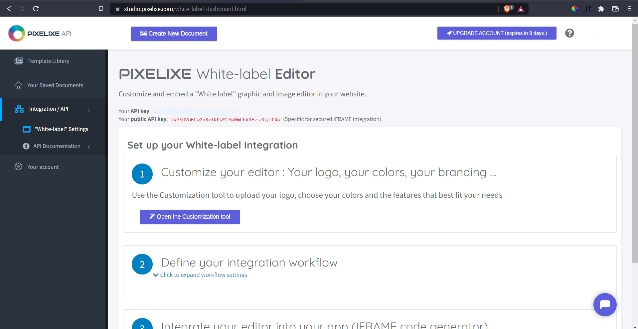This screenshot has height=329, width=638.
Task: Click the site lock padlock icon
Action: pyautogui.click(x=117, y=9)
